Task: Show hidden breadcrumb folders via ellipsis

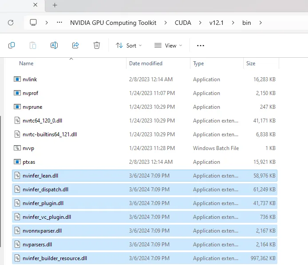Action: [59, 22]
